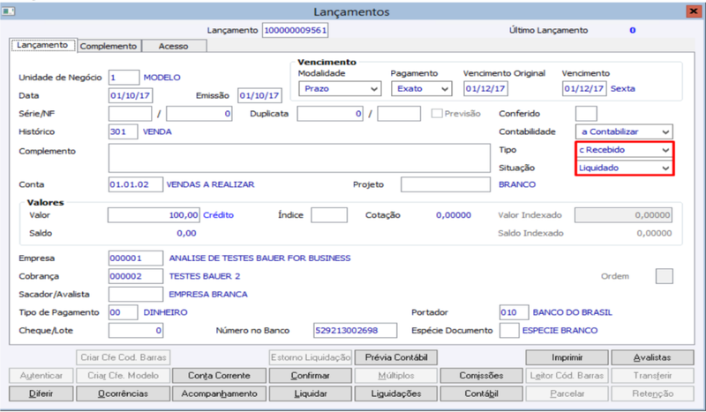
Task: Click the Emissão date field
Action: 259,95
